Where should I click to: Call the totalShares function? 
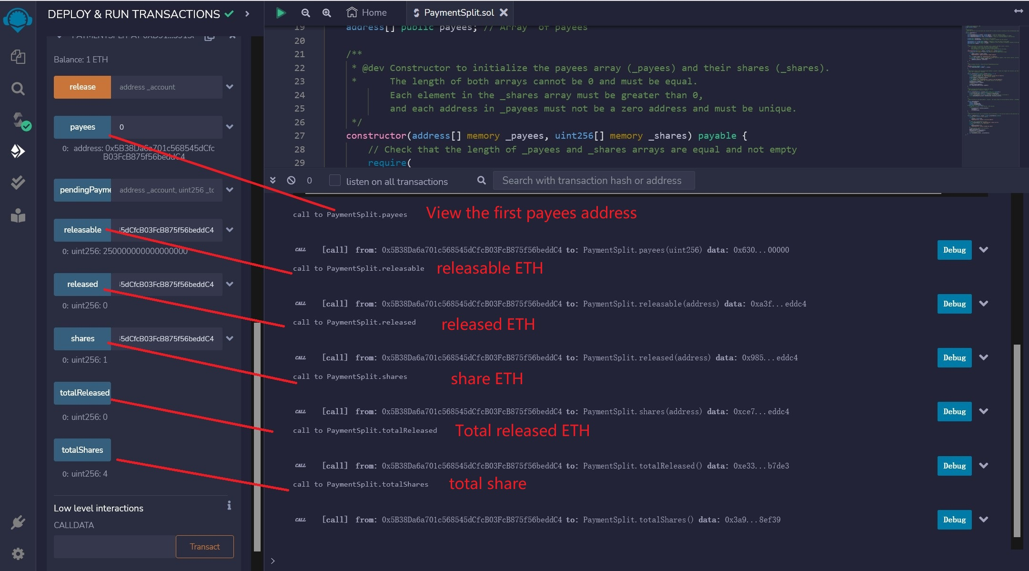82,449
